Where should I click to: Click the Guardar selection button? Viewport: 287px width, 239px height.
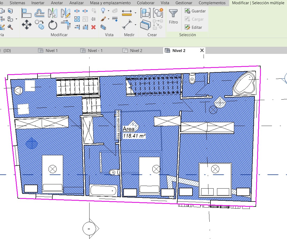click(x=195, y=11)
